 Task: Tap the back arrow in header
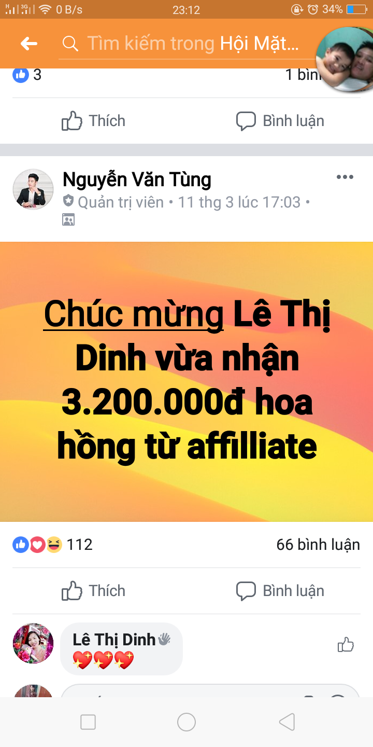(29, 44)
